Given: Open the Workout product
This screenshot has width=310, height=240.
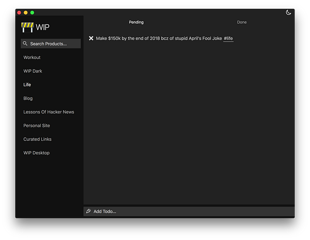Looking at the screenshot, I should (x=32, y=57).
